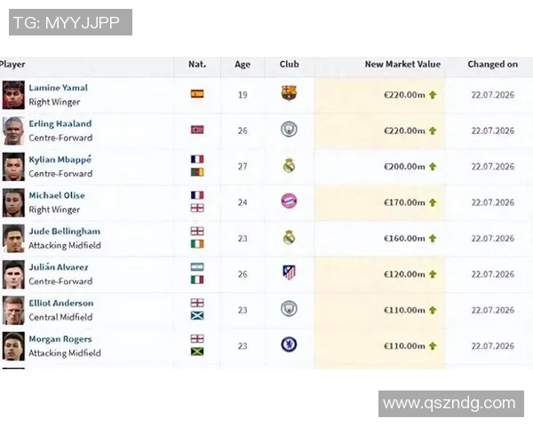The height and width of the screenshot is (426, 533).
Task: Open Elliot Anderson's player profile link
Action: coord(61,303)
